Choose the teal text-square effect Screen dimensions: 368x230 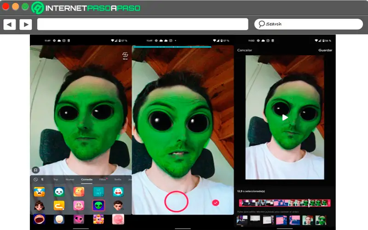click(x=98, y=192)
